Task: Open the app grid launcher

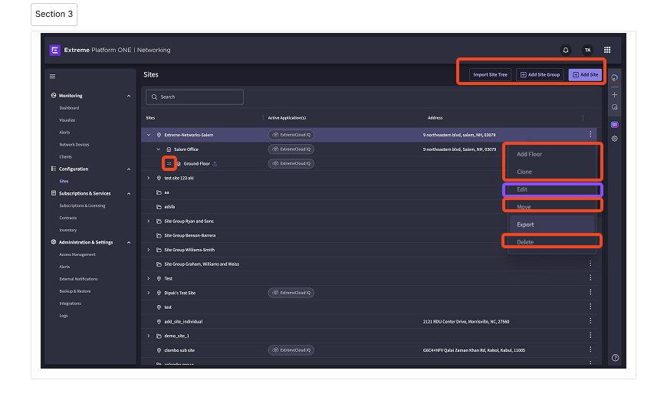Action: tap(607, 50)
